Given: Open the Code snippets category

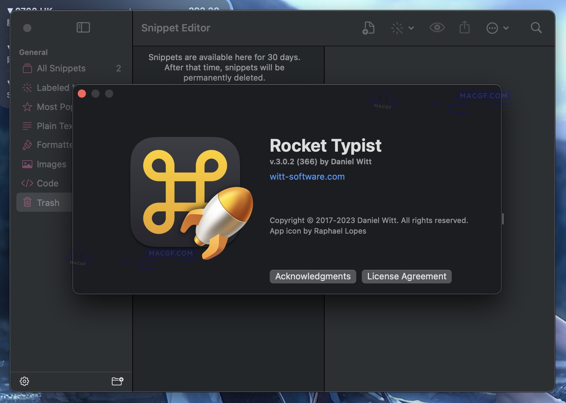Looking at the screenshot, I should pyautogui.click(x=47, y=183).
